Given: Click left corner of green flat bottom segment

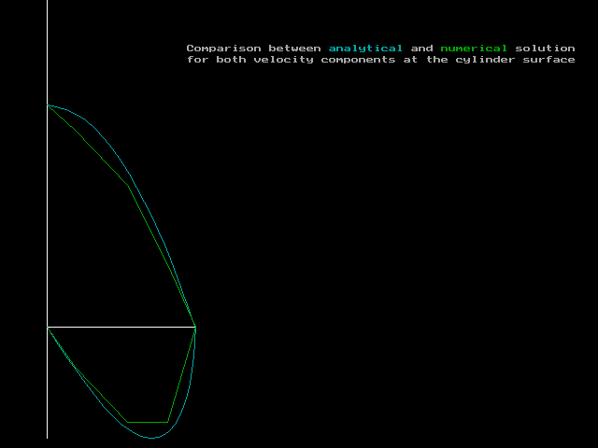Looking at the screenshot, I should point(128,422).
